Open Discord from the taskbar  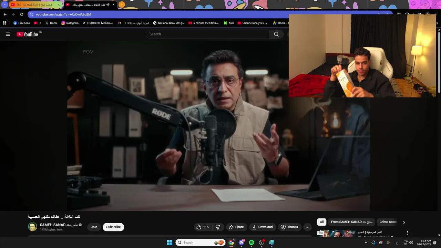point(242,242)
